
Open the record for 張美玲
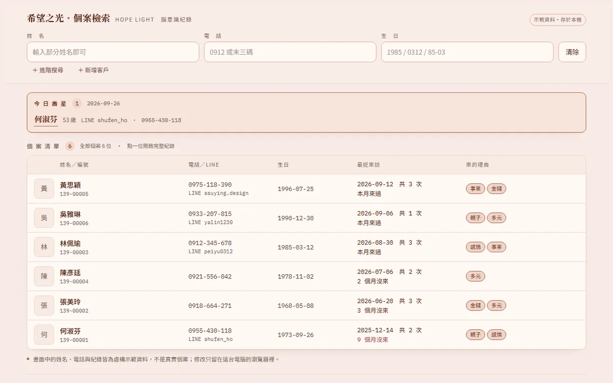(306, 305)
